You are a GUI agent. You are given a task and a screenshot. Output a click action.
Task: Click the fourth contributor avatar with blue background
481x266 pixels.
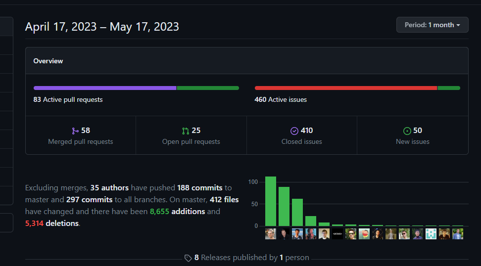311,234
